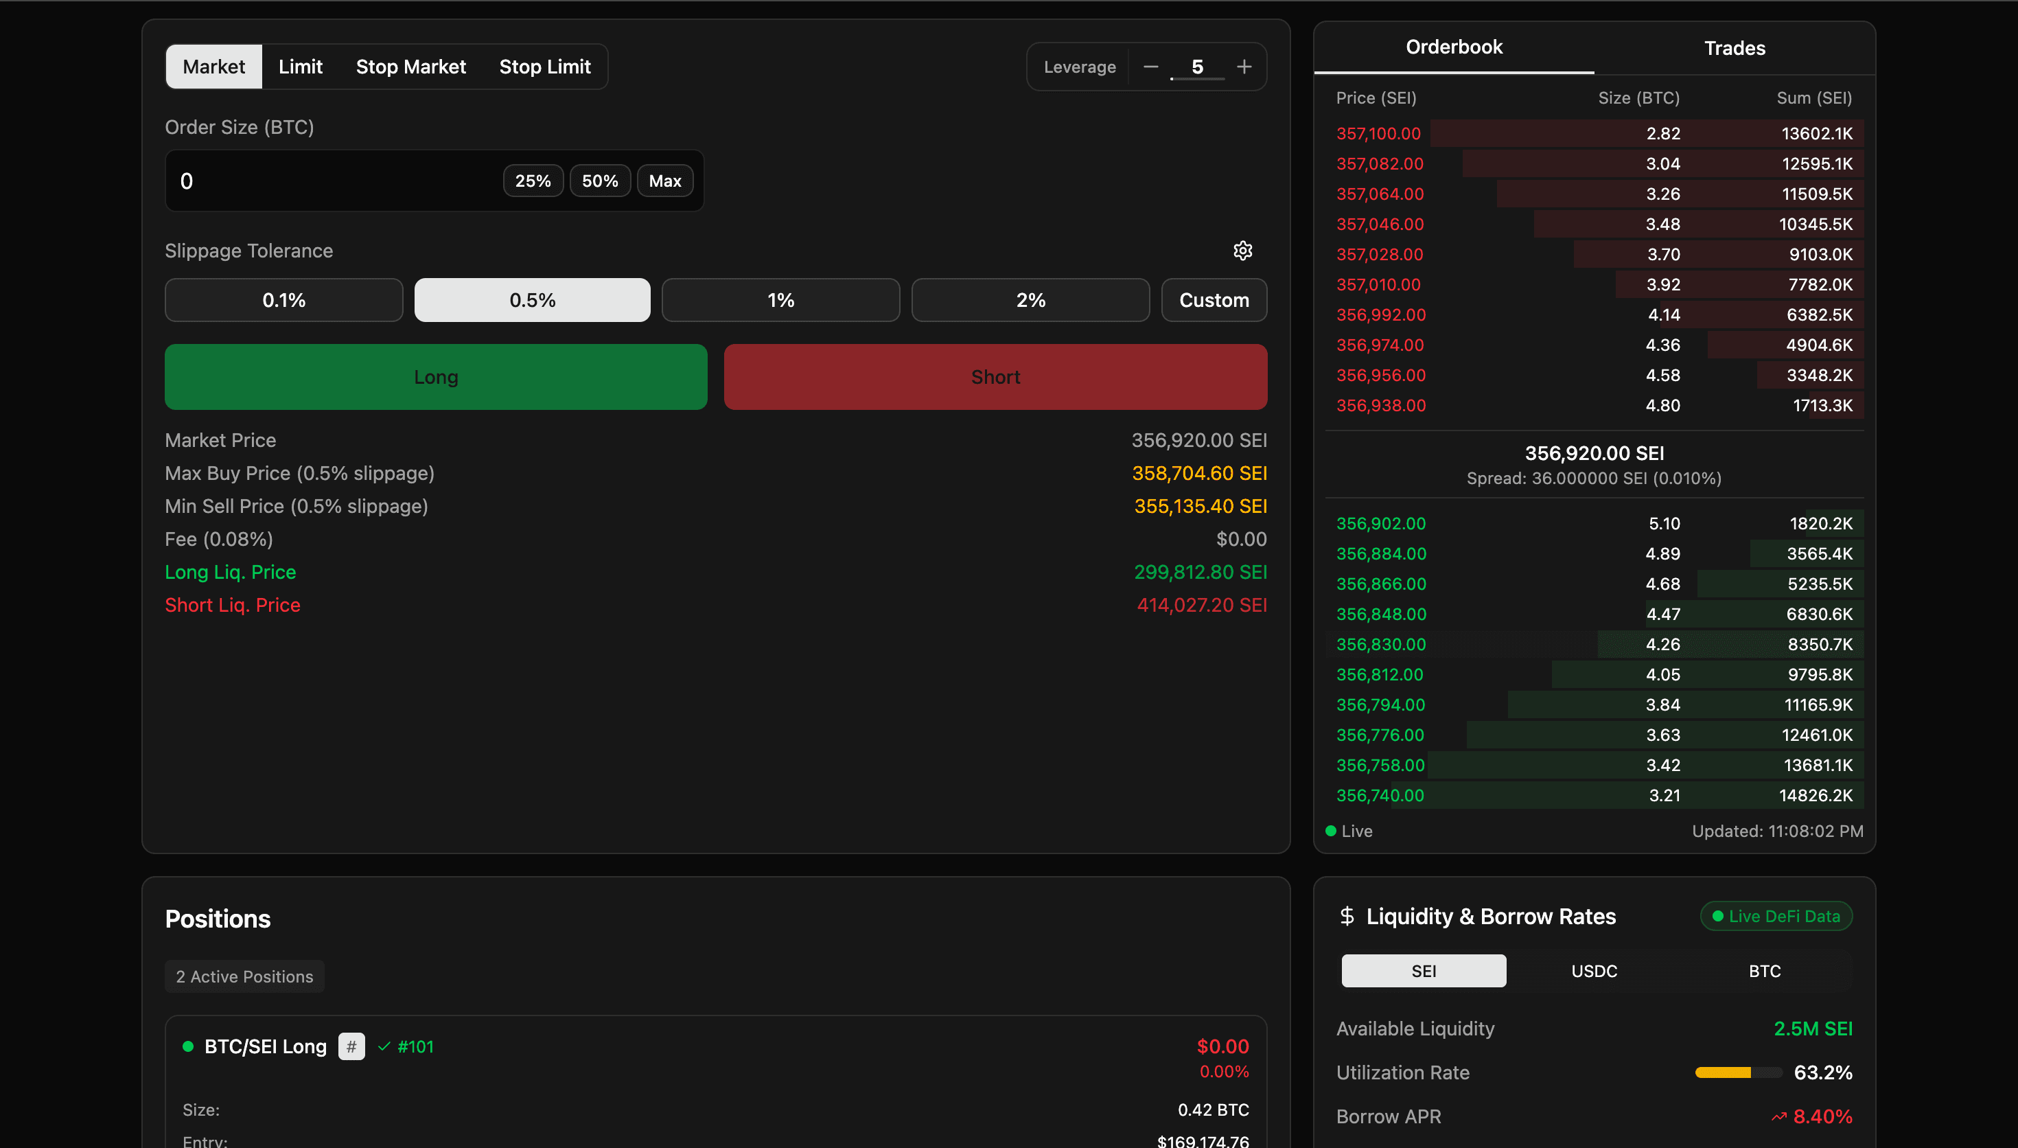Click ask price 357,046.00 row
The height and width of the screenshot is (1148, 2018).
tap(1594, 225)
